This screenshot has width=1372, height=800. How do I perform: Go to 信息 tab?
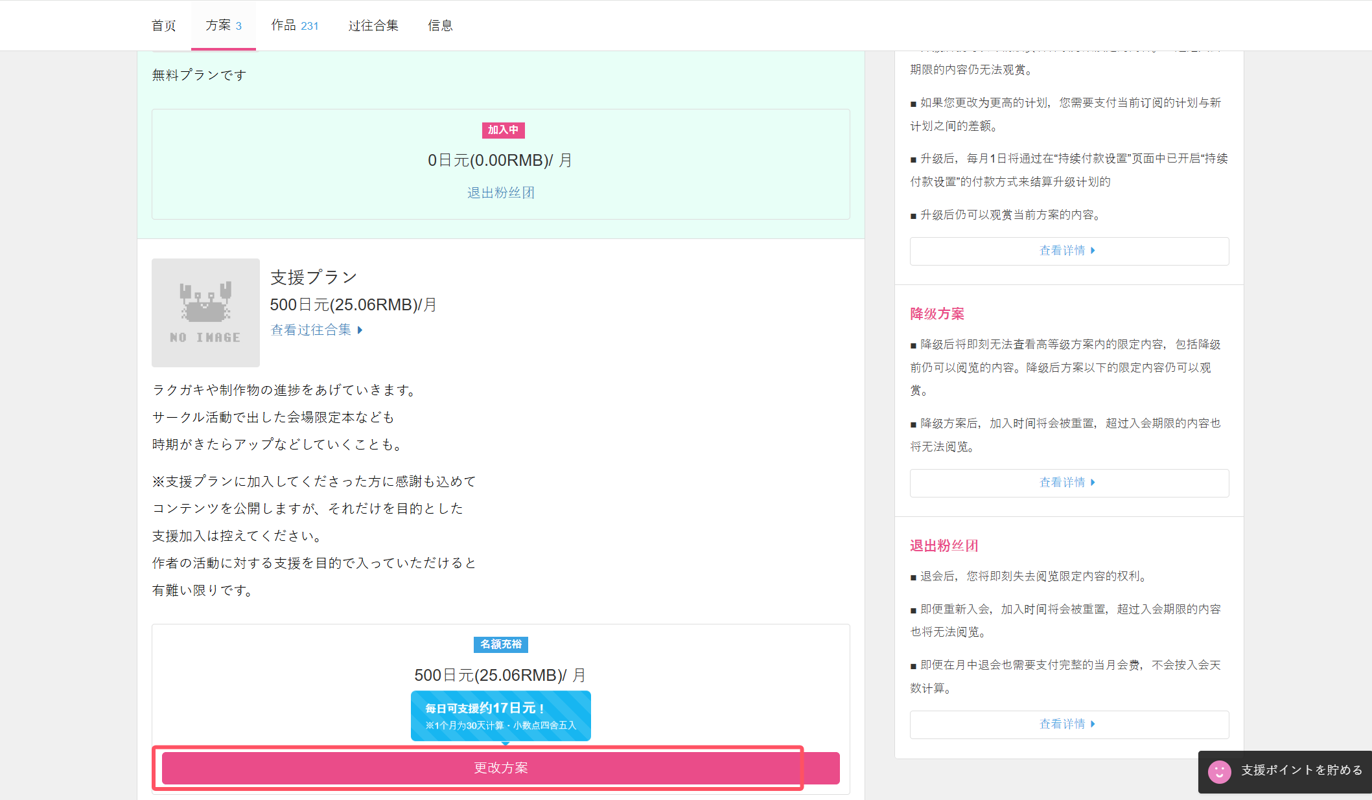coord(440,25)
